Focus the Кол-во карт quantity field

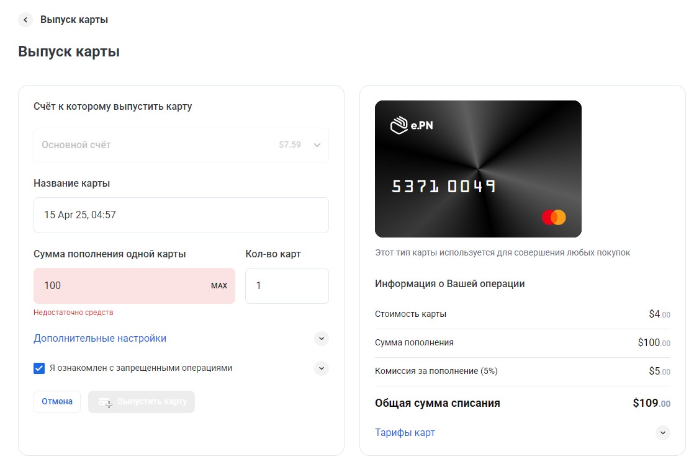point(287,286)
